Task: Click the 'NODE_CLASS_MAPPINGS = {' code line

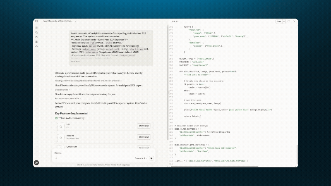Action: [188, 129]
